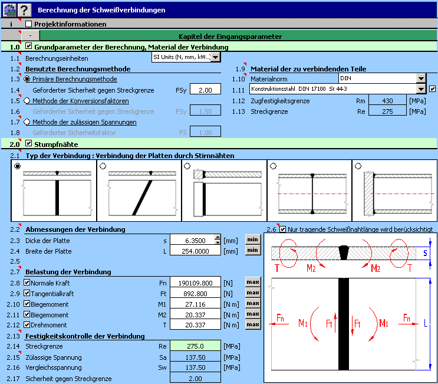Click the Streckgrenze Re 275 material field
This screenshot has width=438, height=384.
point(387,110)
